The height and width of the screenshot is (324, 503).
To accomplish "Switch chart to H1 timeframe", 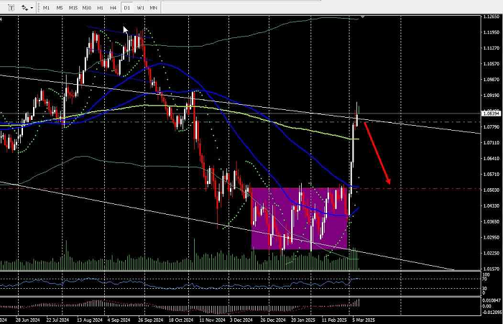I will [x=100, y=8].
